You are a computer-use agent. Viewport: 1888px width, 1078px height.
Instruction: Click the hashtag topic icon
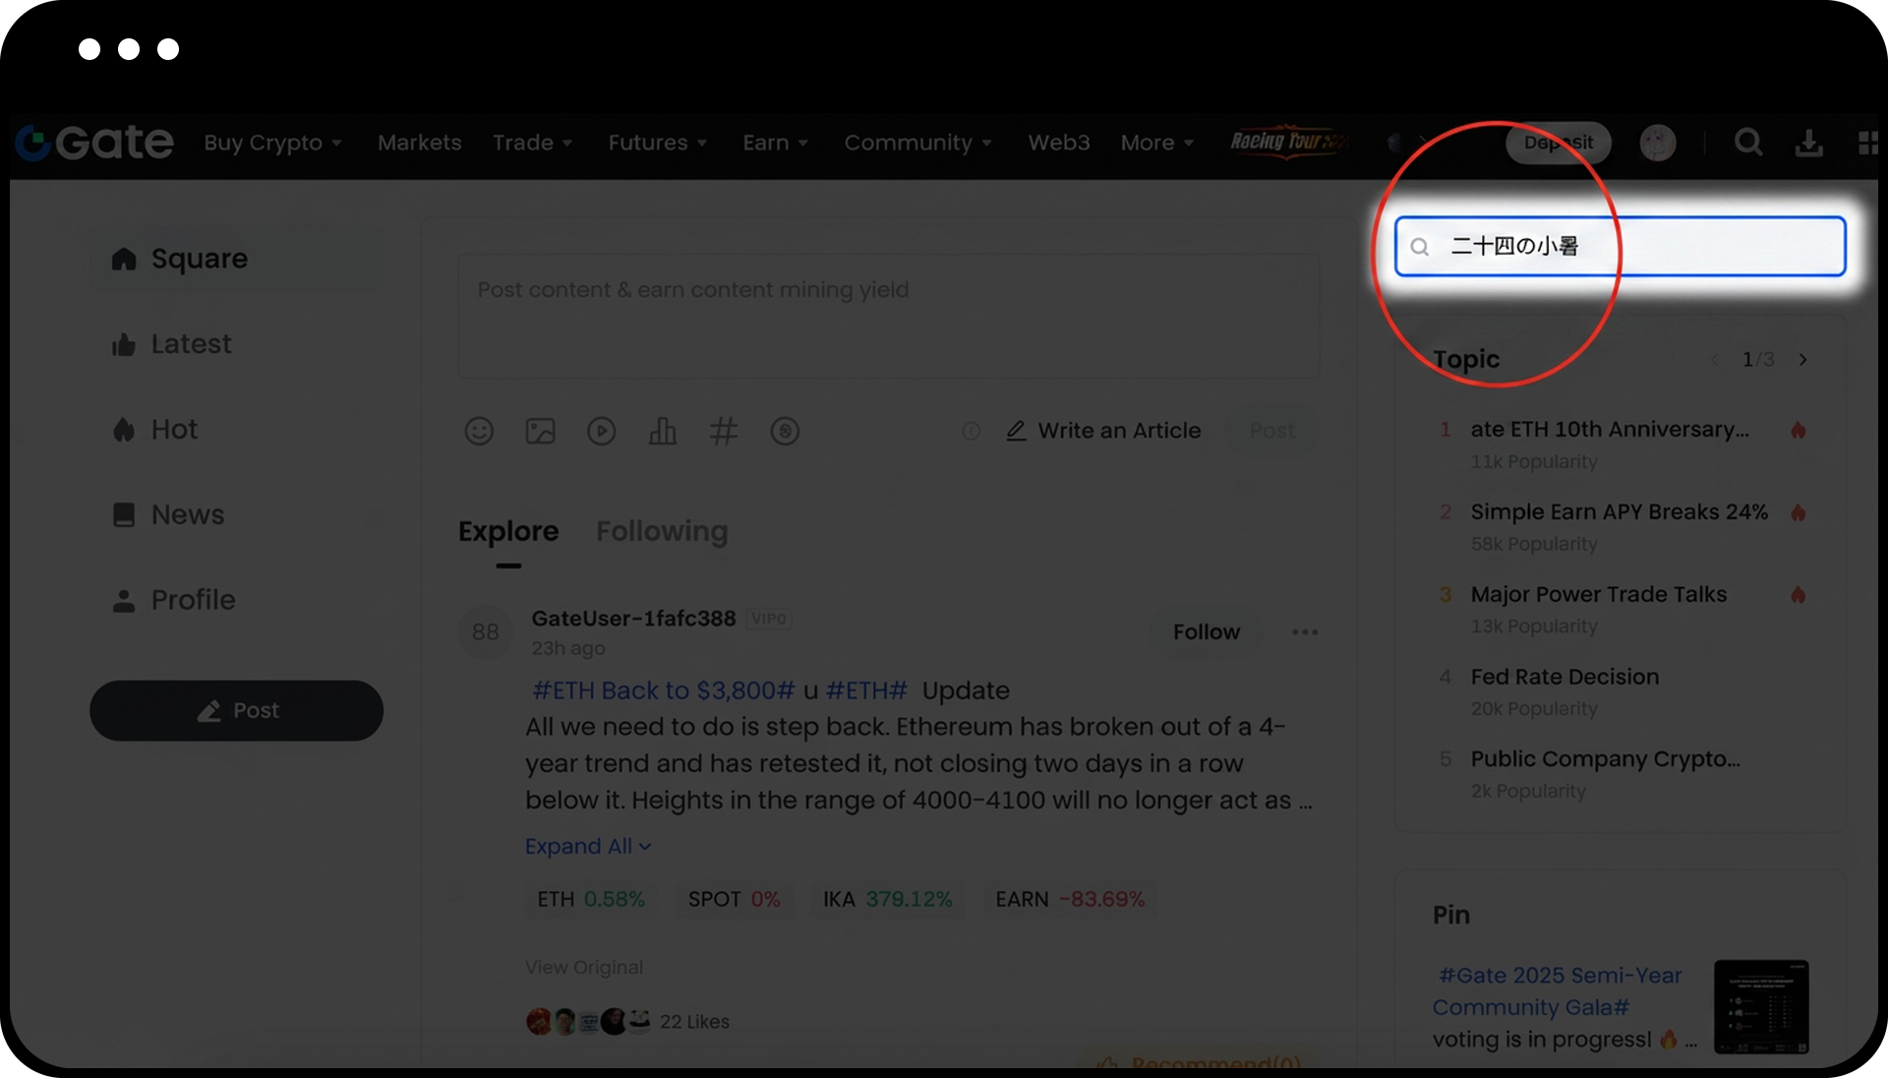(723, 431)
